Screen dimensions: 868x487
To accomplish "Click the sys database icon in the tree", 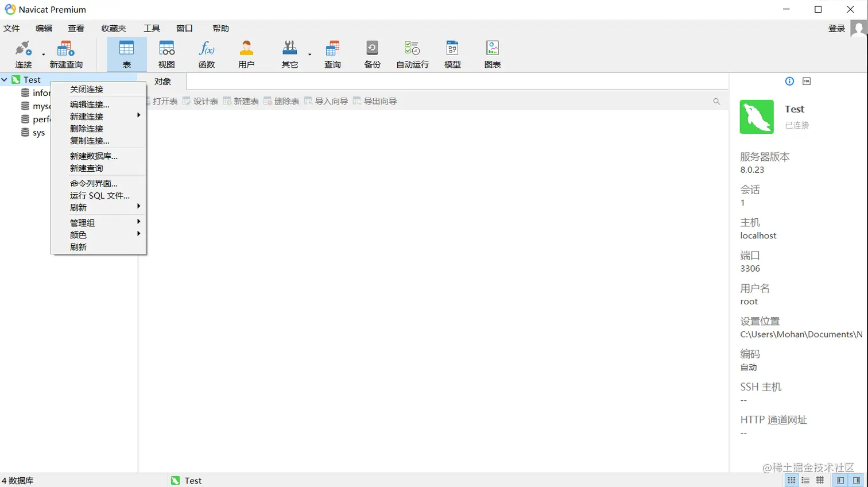I will [25, 133].
